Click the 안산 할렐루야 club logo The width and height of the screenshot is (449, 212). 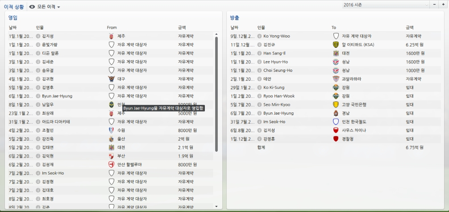[111, 164]
